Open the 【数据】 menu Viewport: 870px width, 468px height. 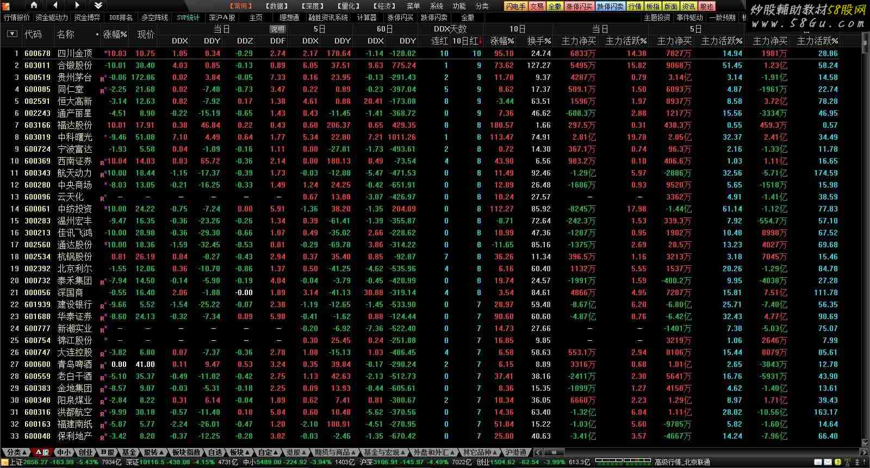[x=277, y=6]
